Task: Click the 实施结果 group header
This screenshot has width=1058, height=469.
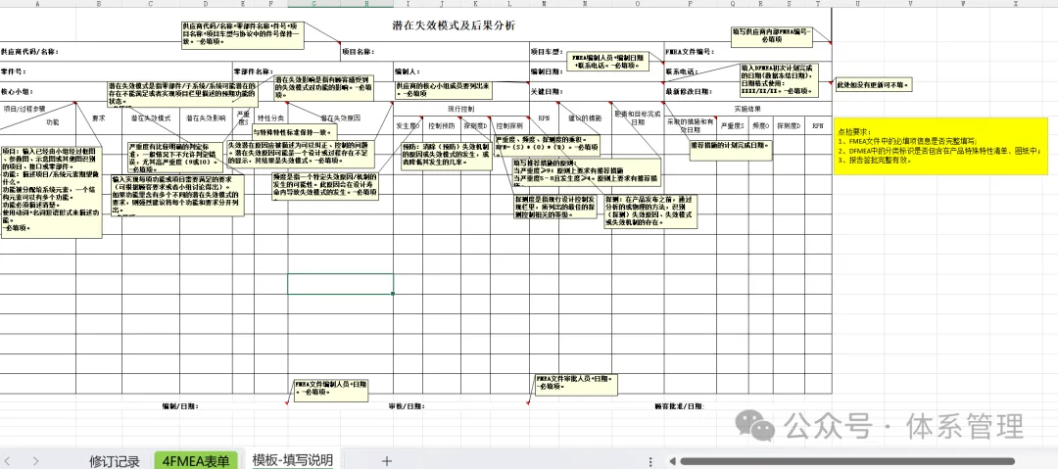Action: pos(746,108)
